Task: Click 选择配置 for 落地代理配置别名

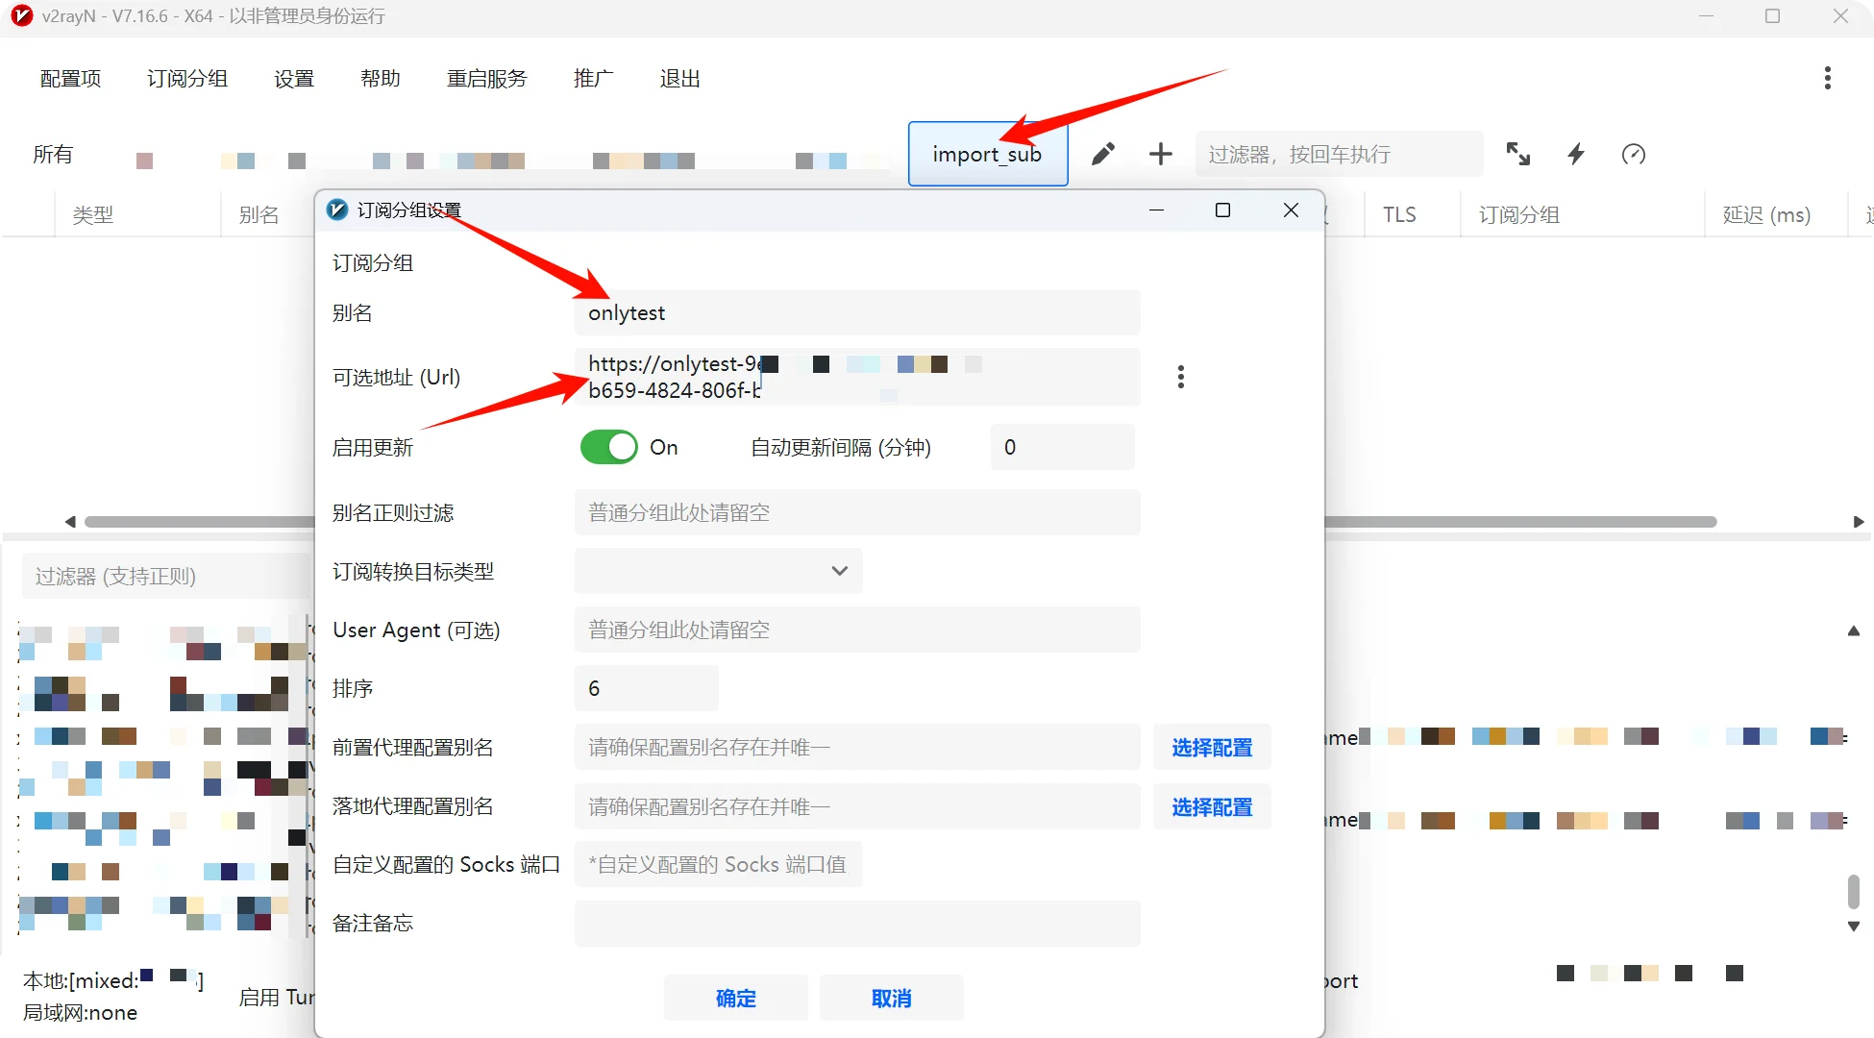Action: pyautogui.click(x=1212, y=807)
